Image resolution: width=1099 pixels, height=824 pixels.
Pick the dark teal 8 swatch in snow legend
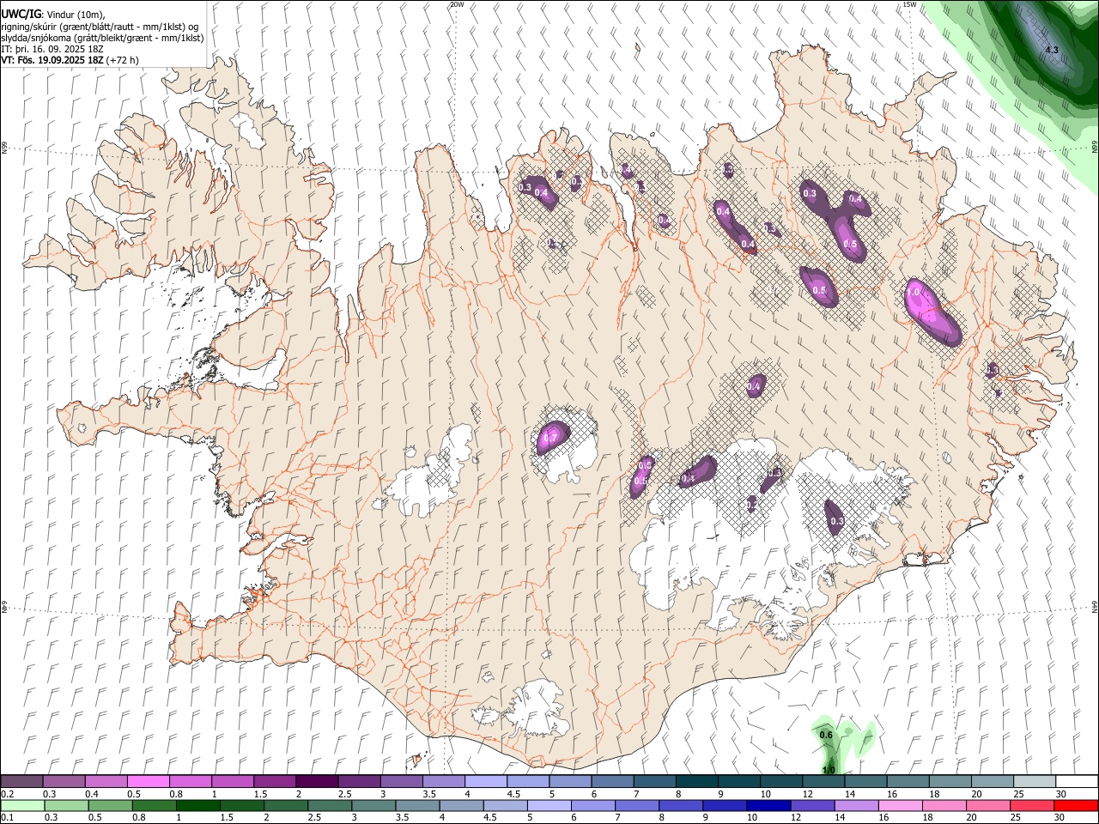tap(696, 782)
